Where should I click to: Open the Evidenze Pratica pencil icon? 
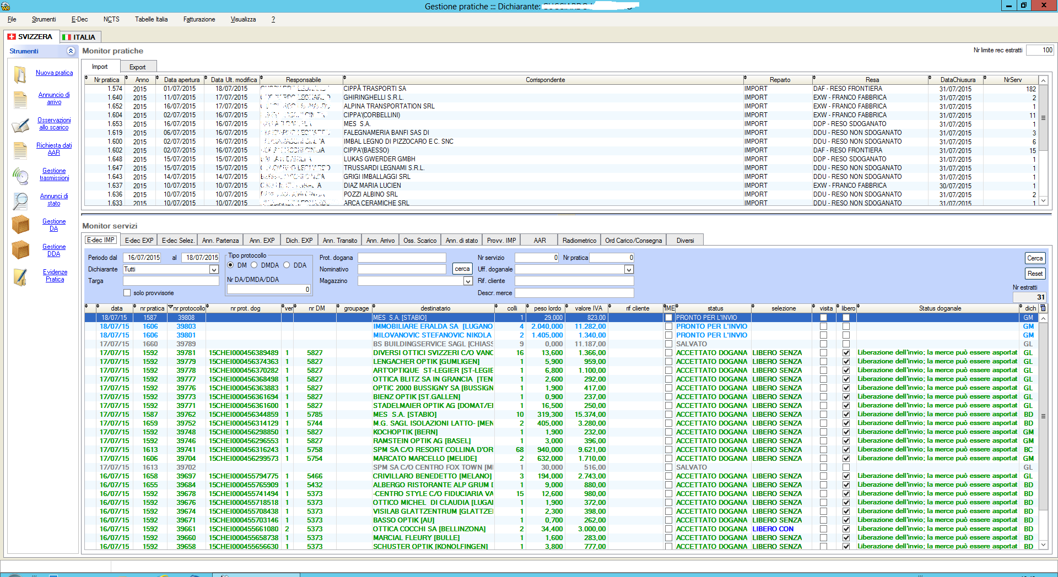tap(20, 276)
